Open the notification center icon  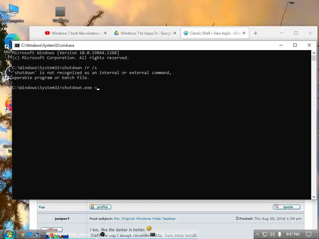(x=309, y=234)
